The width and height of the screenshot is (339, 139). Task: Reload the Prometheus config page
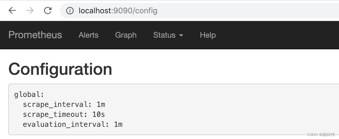pos(48,11)
